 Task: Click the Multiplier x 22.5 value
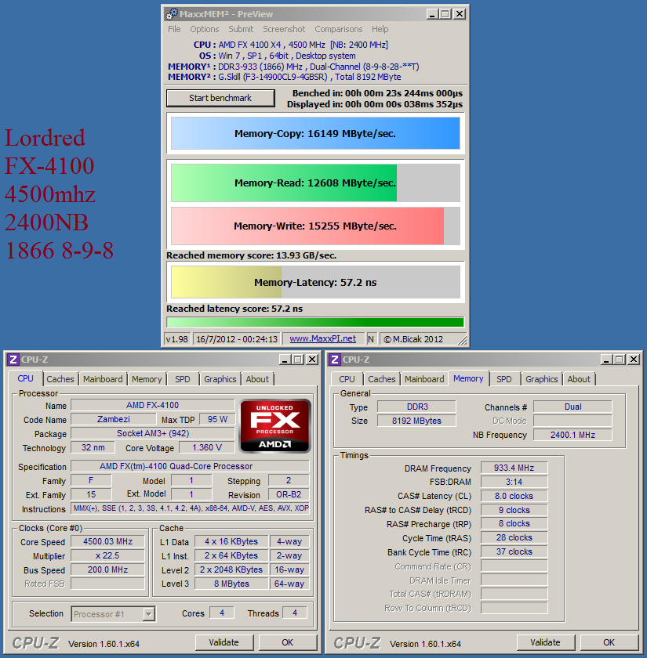pos(107,555)
